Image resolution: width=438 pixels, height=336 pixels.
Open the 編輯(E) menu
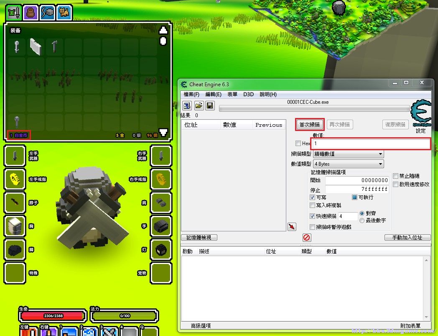pos(214,94)
